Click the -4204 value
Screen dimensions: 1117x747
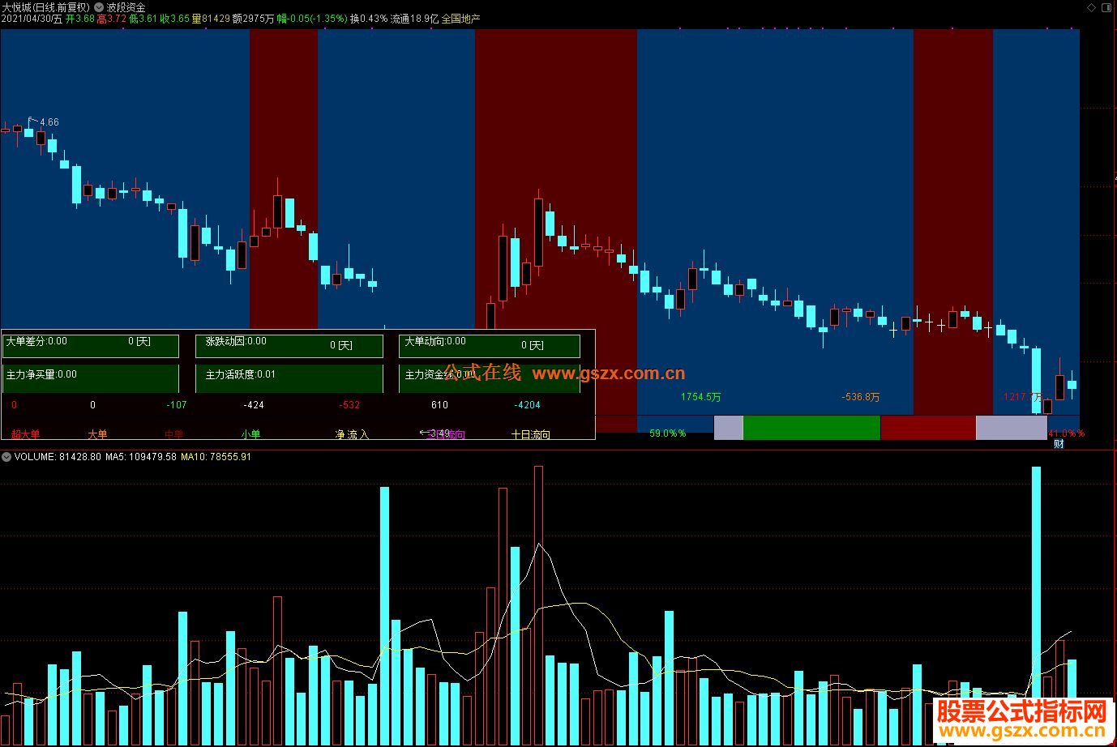(x=527, y=405)
